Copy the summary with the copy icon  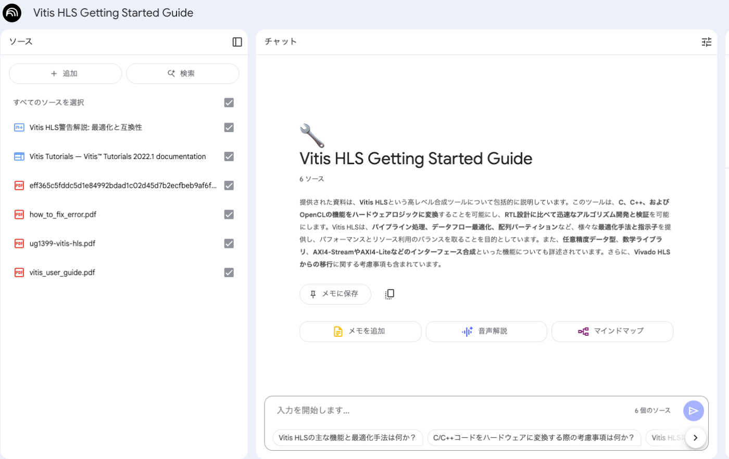(x=389, y=294)
